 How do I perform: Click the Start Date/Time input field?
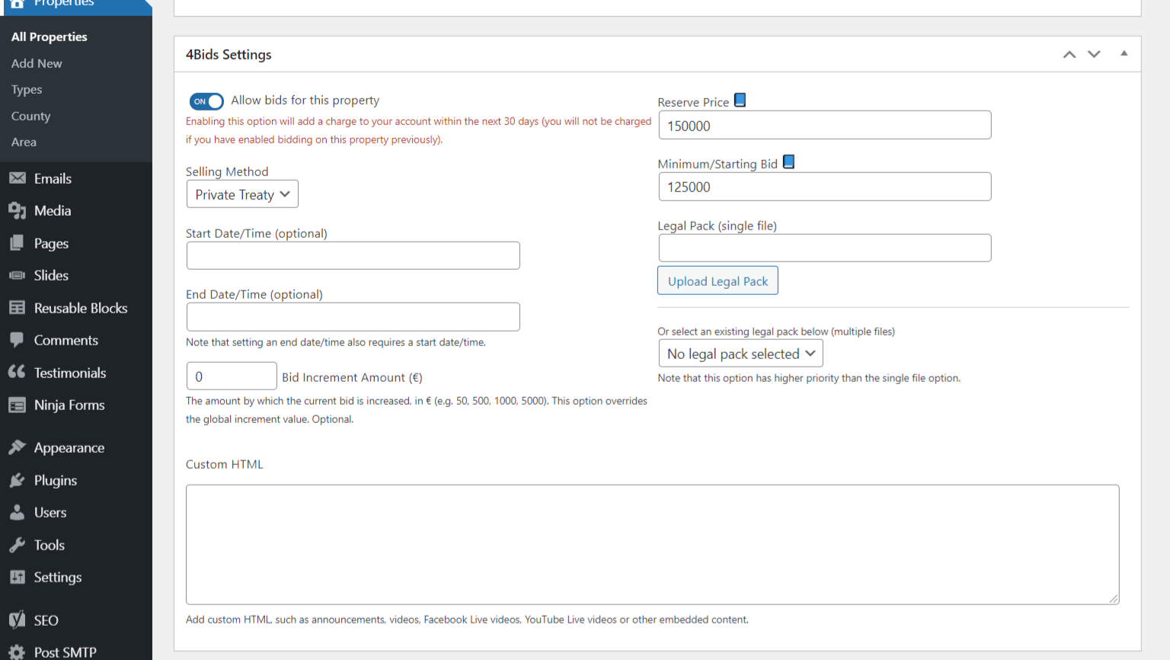tap(353, 256)
